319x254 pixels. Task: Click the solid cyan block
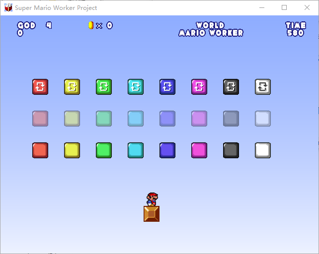pos(136,150)
